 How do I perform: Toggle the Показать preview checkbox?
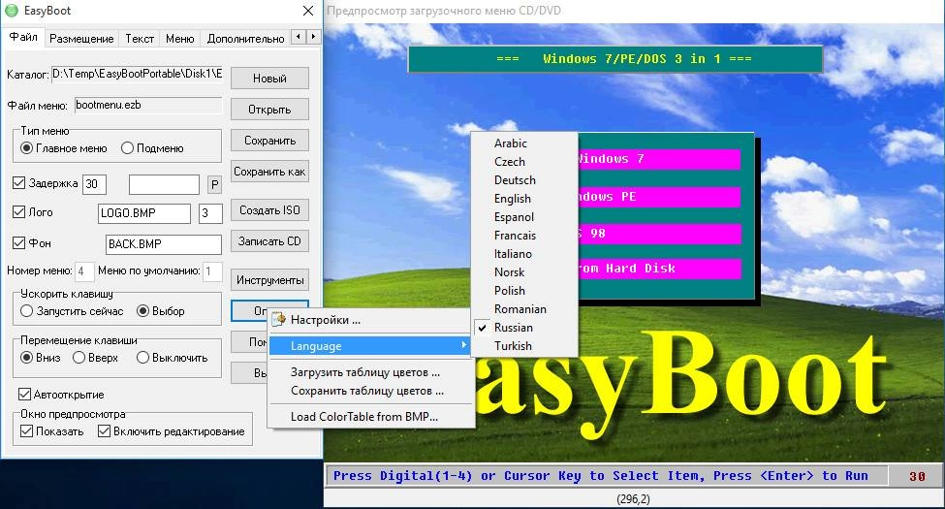click(x=52, y=431)
